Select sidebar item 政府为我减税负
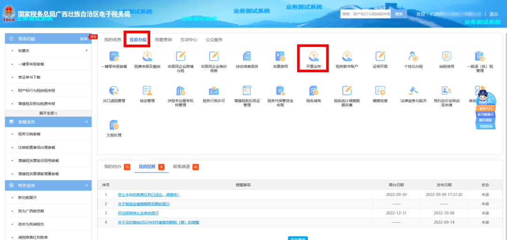The image size is (507, 240). [48, 224]
